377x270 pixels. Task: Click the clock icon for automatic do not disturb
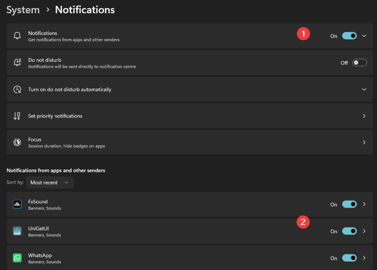(x=17, y=89)
